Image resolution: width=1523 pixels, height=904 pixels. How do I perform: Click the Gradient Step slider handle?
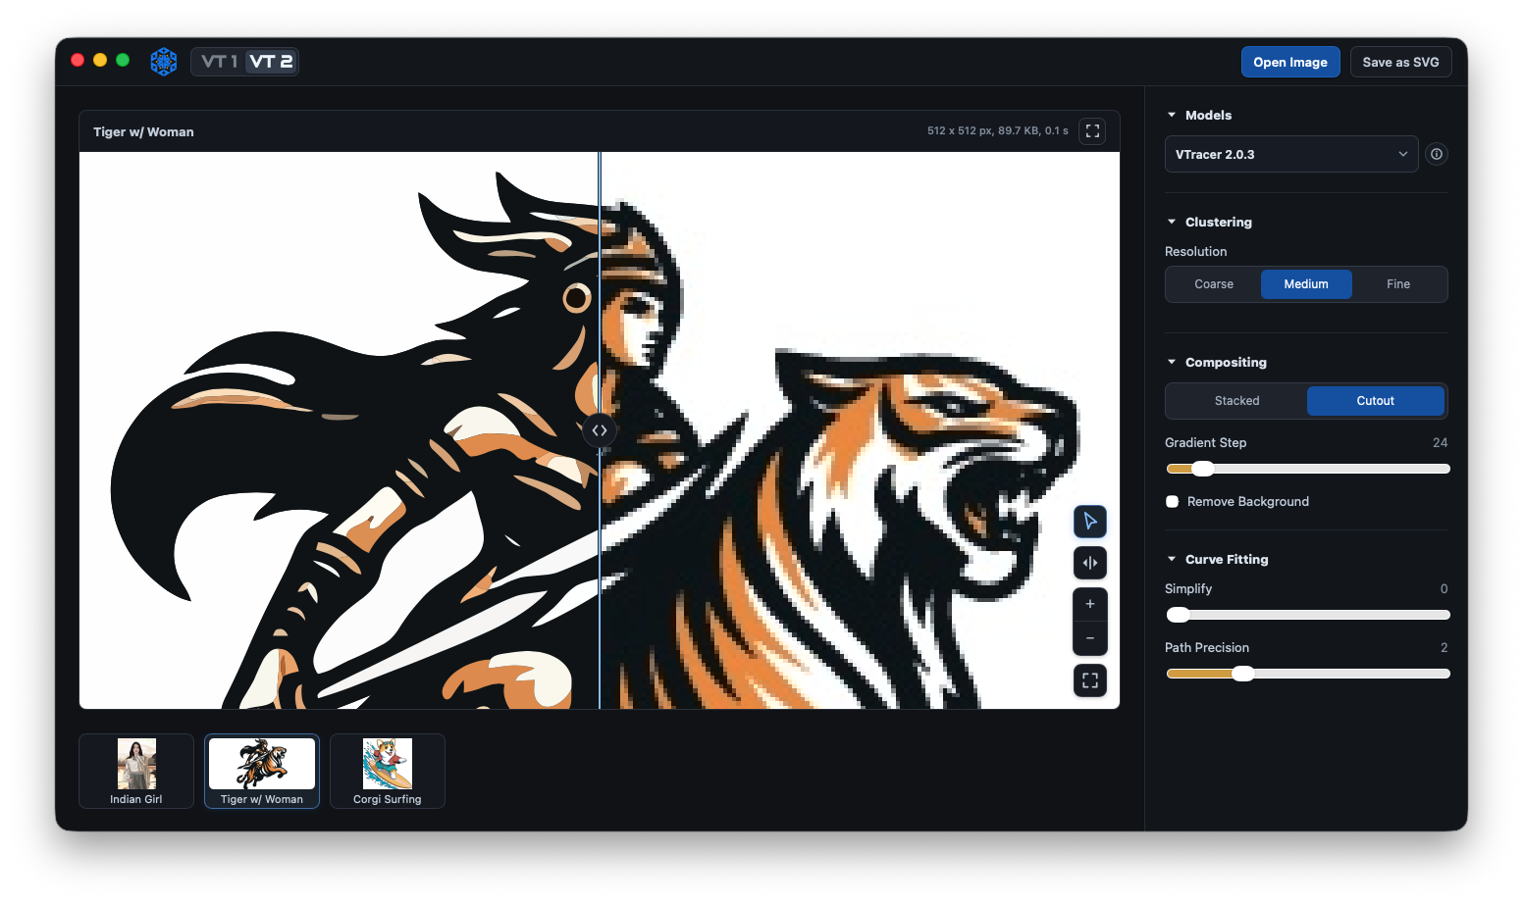1202,469
